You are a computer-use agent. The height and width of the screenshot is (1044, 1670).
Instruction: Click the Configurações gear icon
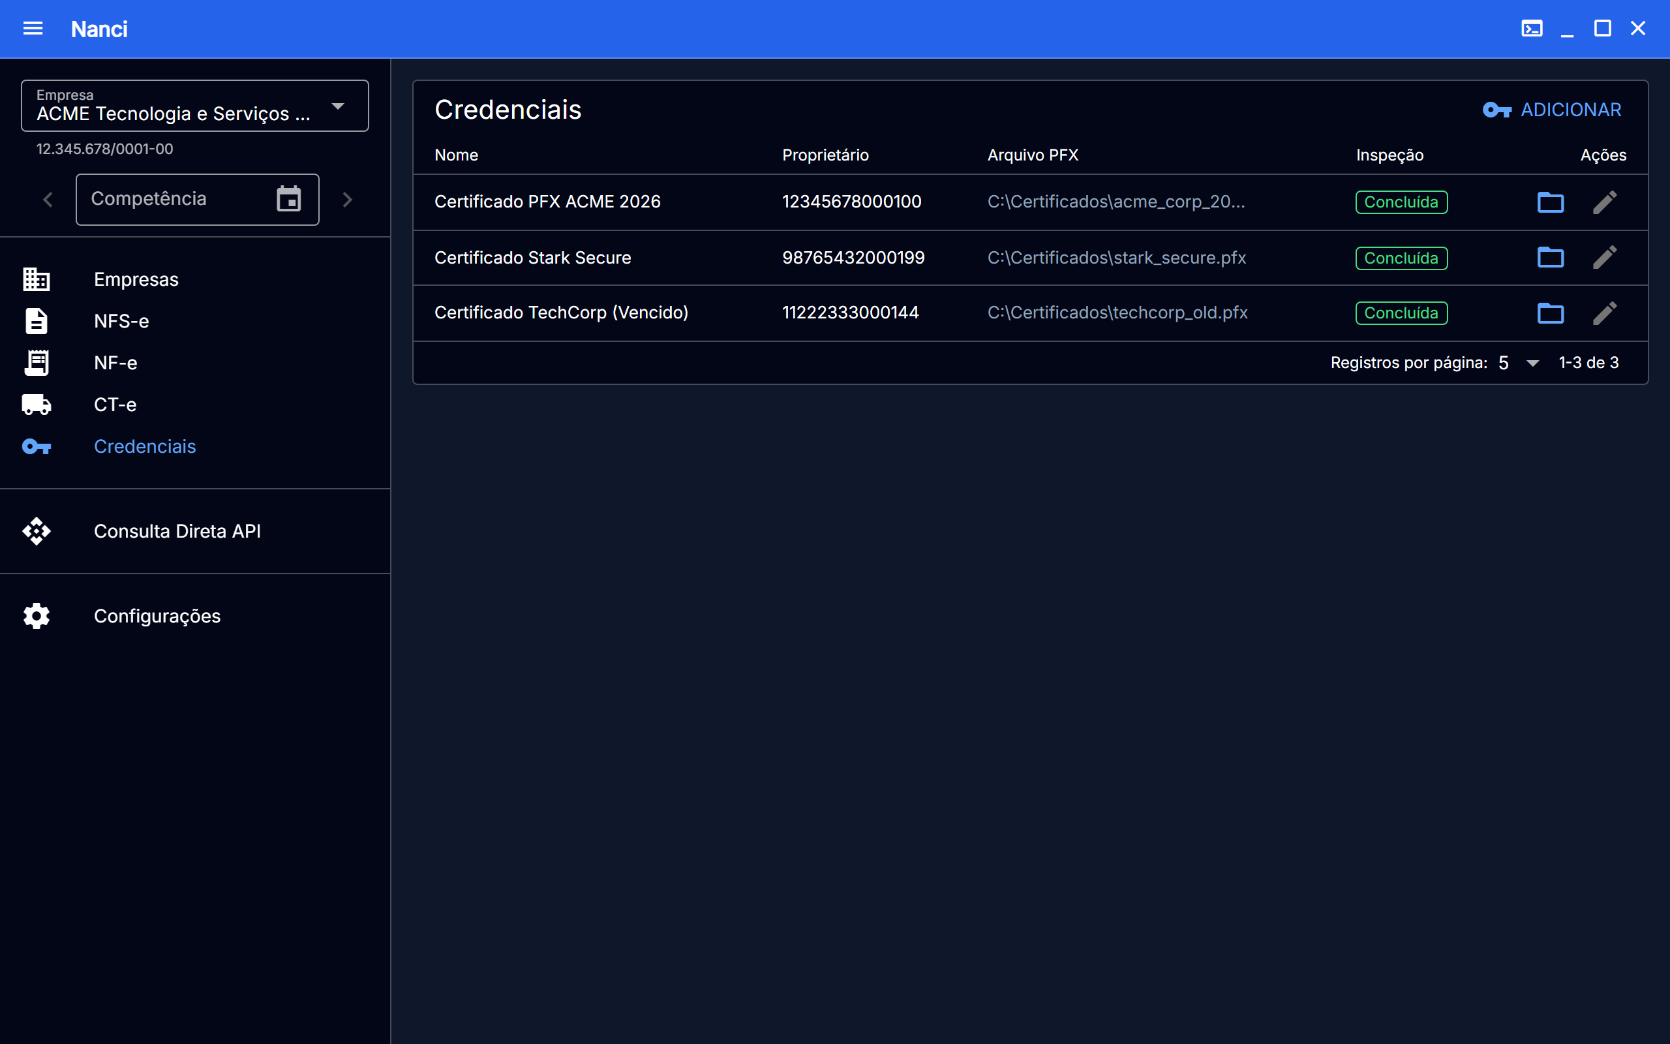36,616
